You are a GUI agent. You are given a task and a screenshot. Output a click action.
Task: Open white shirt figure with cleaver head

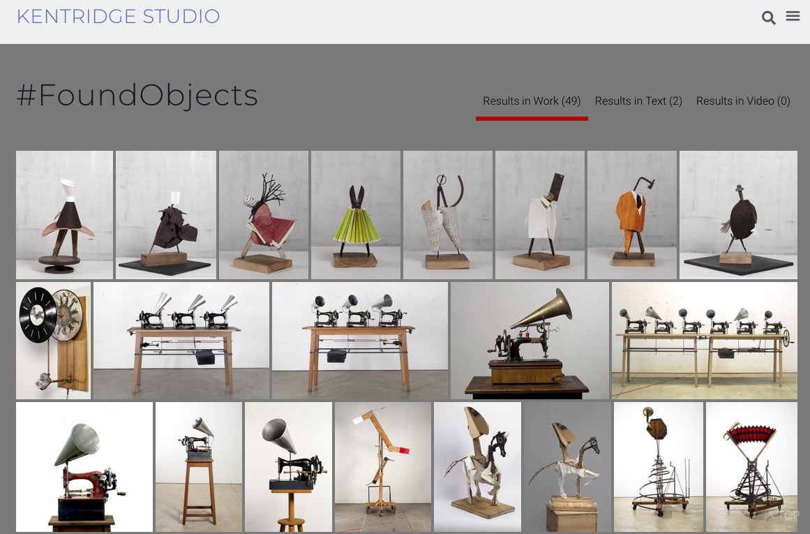pos(540,215)
